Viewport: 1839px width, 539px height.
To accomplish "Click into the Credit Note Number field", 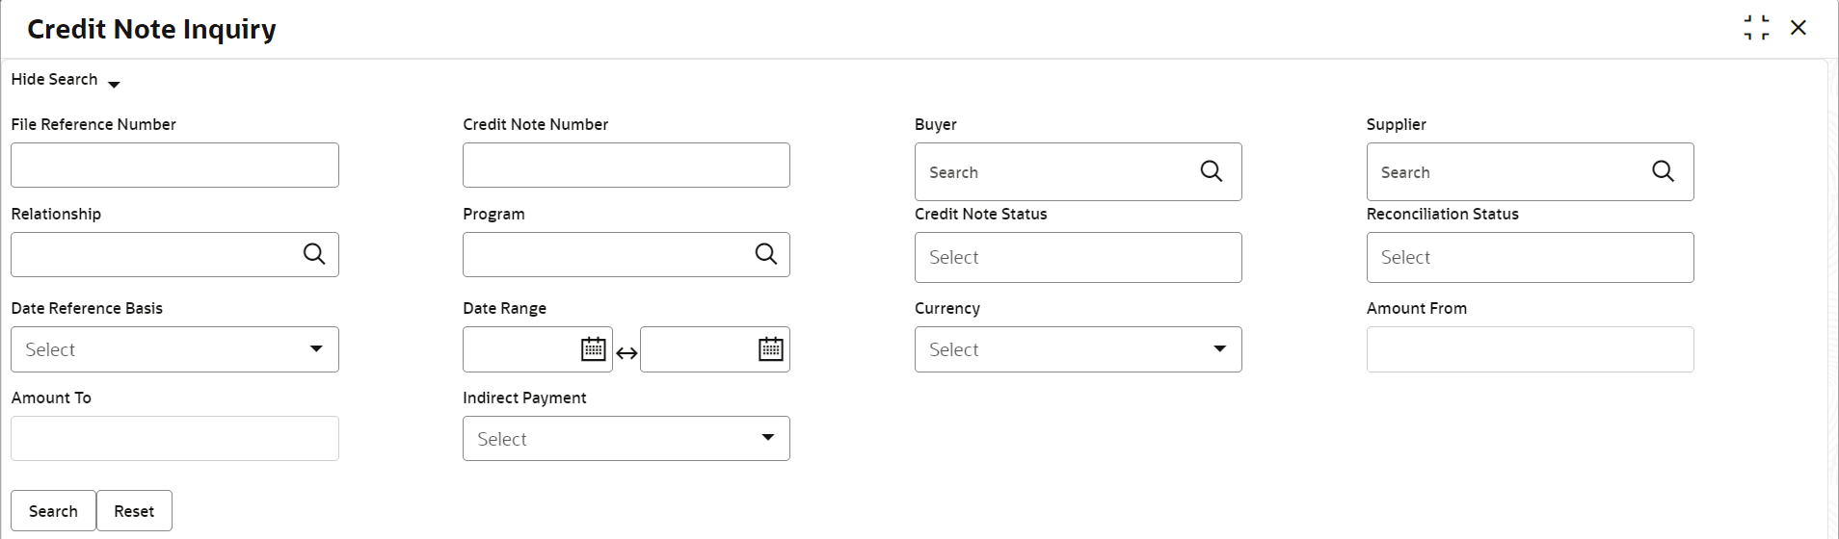I will point(626,166).
